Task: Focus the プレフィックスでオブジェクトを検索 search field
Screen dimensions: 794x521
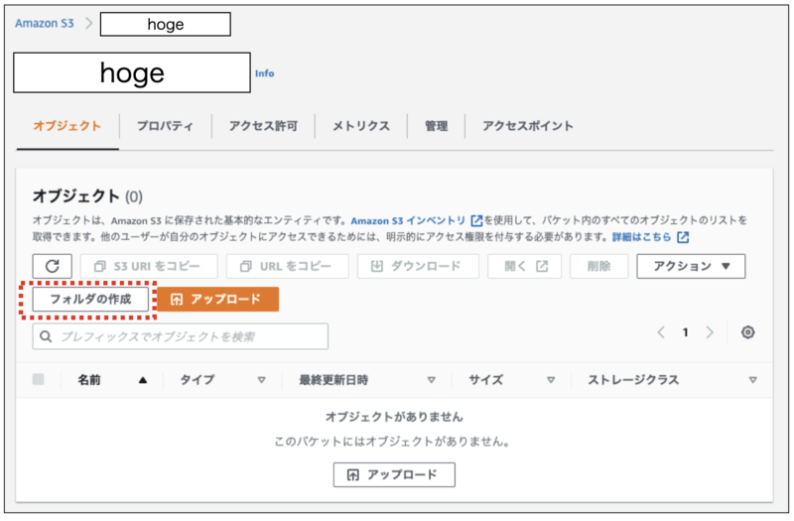Action: 181,336
